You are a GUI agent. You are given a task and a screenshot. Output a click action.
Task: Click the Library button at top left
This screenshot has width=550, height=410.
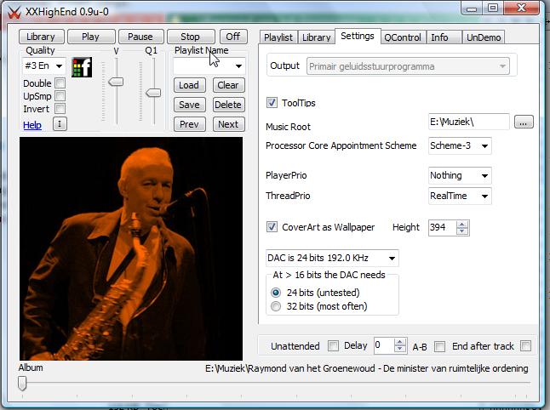pos(41,37)
